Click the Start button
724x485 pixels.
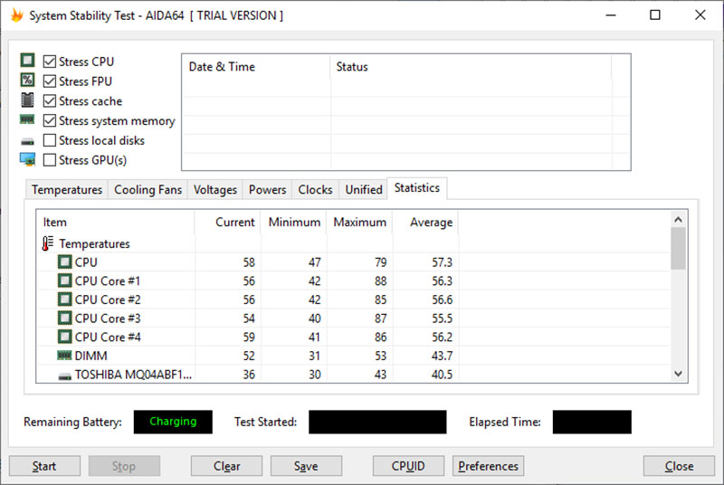point(44,466)
